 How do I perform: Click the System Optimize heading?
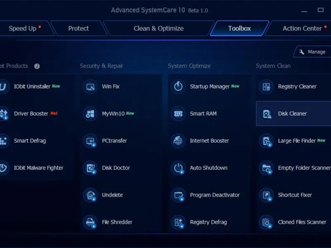click(189, 66)
